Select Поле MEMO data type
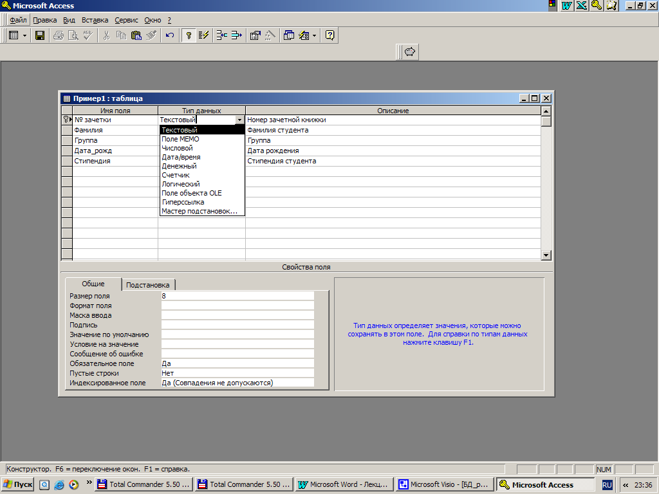The height and width of the screenshot is (494, 659). point(202,139)
